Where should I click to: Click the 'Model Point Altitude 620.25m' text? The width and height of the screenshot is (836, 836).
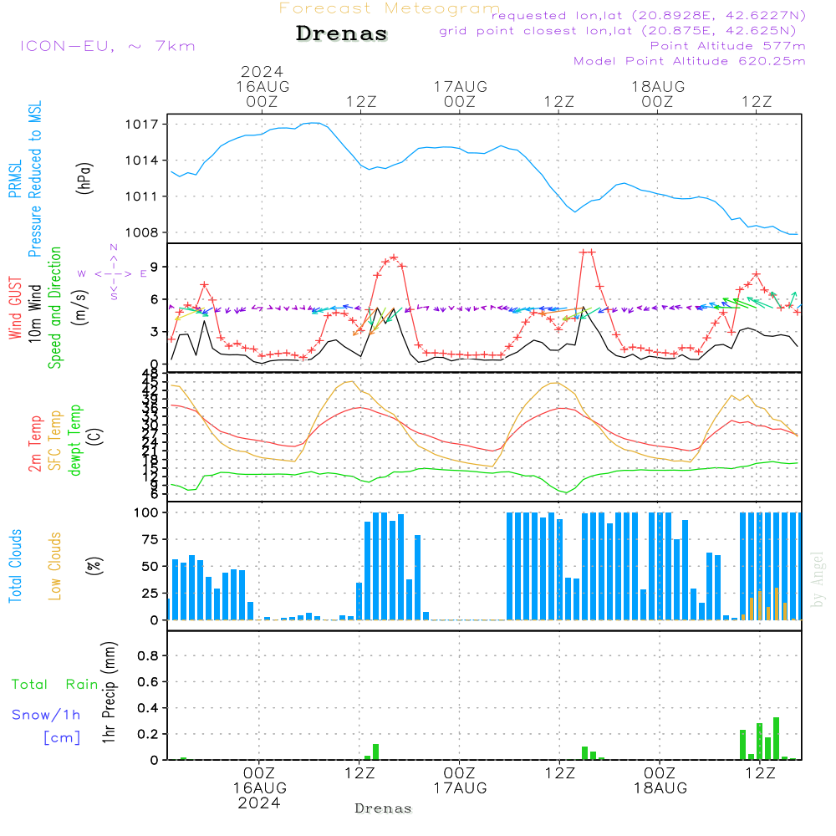pos(689,61)
